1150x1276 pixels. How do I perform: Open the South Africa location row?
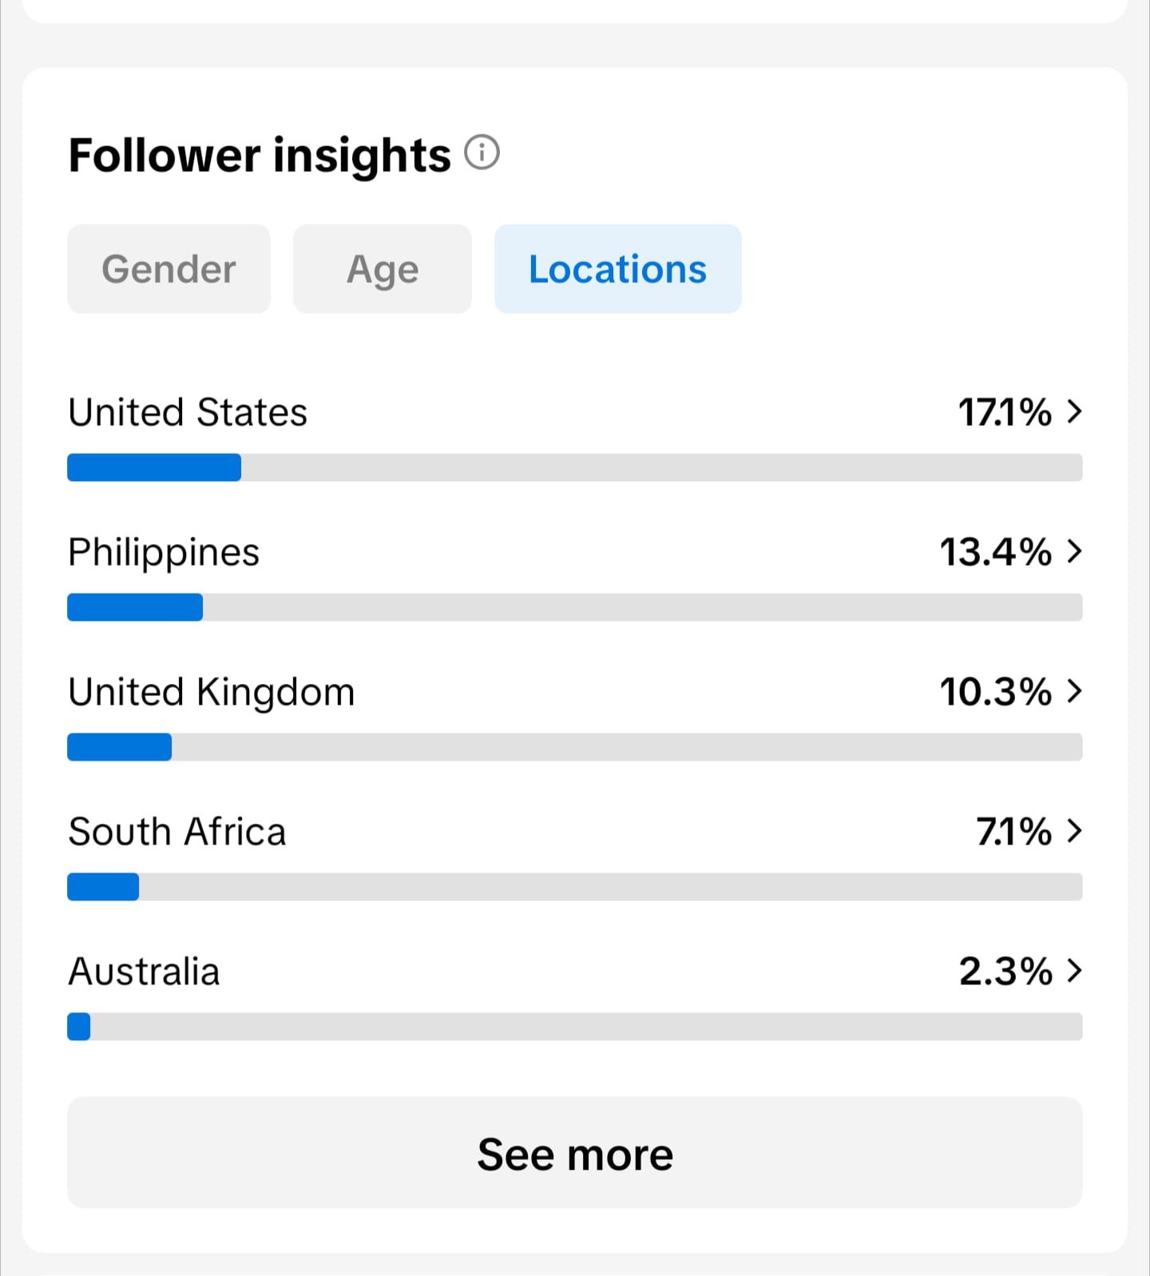coord(575,857)
